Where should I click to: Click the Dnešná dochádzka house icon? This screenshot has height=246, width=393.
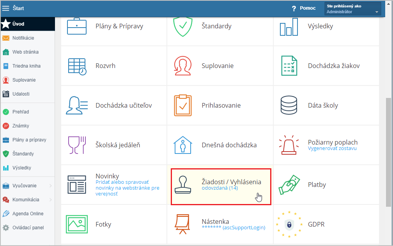[x=183, y=145]
